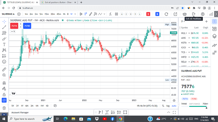The width and height of the screenshot is (218, 122).
Task: Select the Text annotation tool
Action: click(x=4, y=44)
